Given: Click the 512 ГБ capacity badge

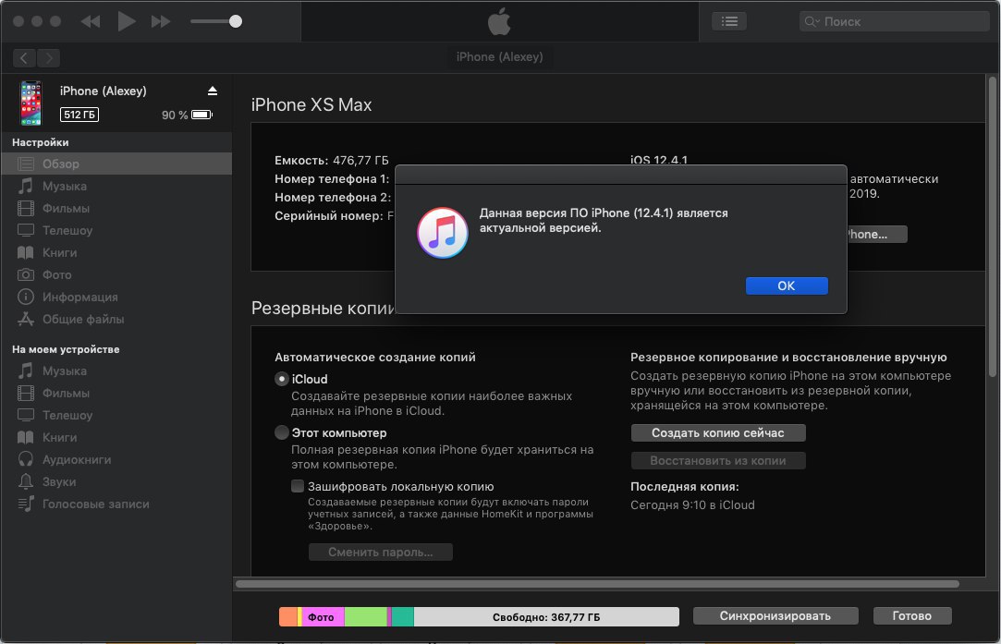Looking at the screenshot, I should click(x=79, y=115).
